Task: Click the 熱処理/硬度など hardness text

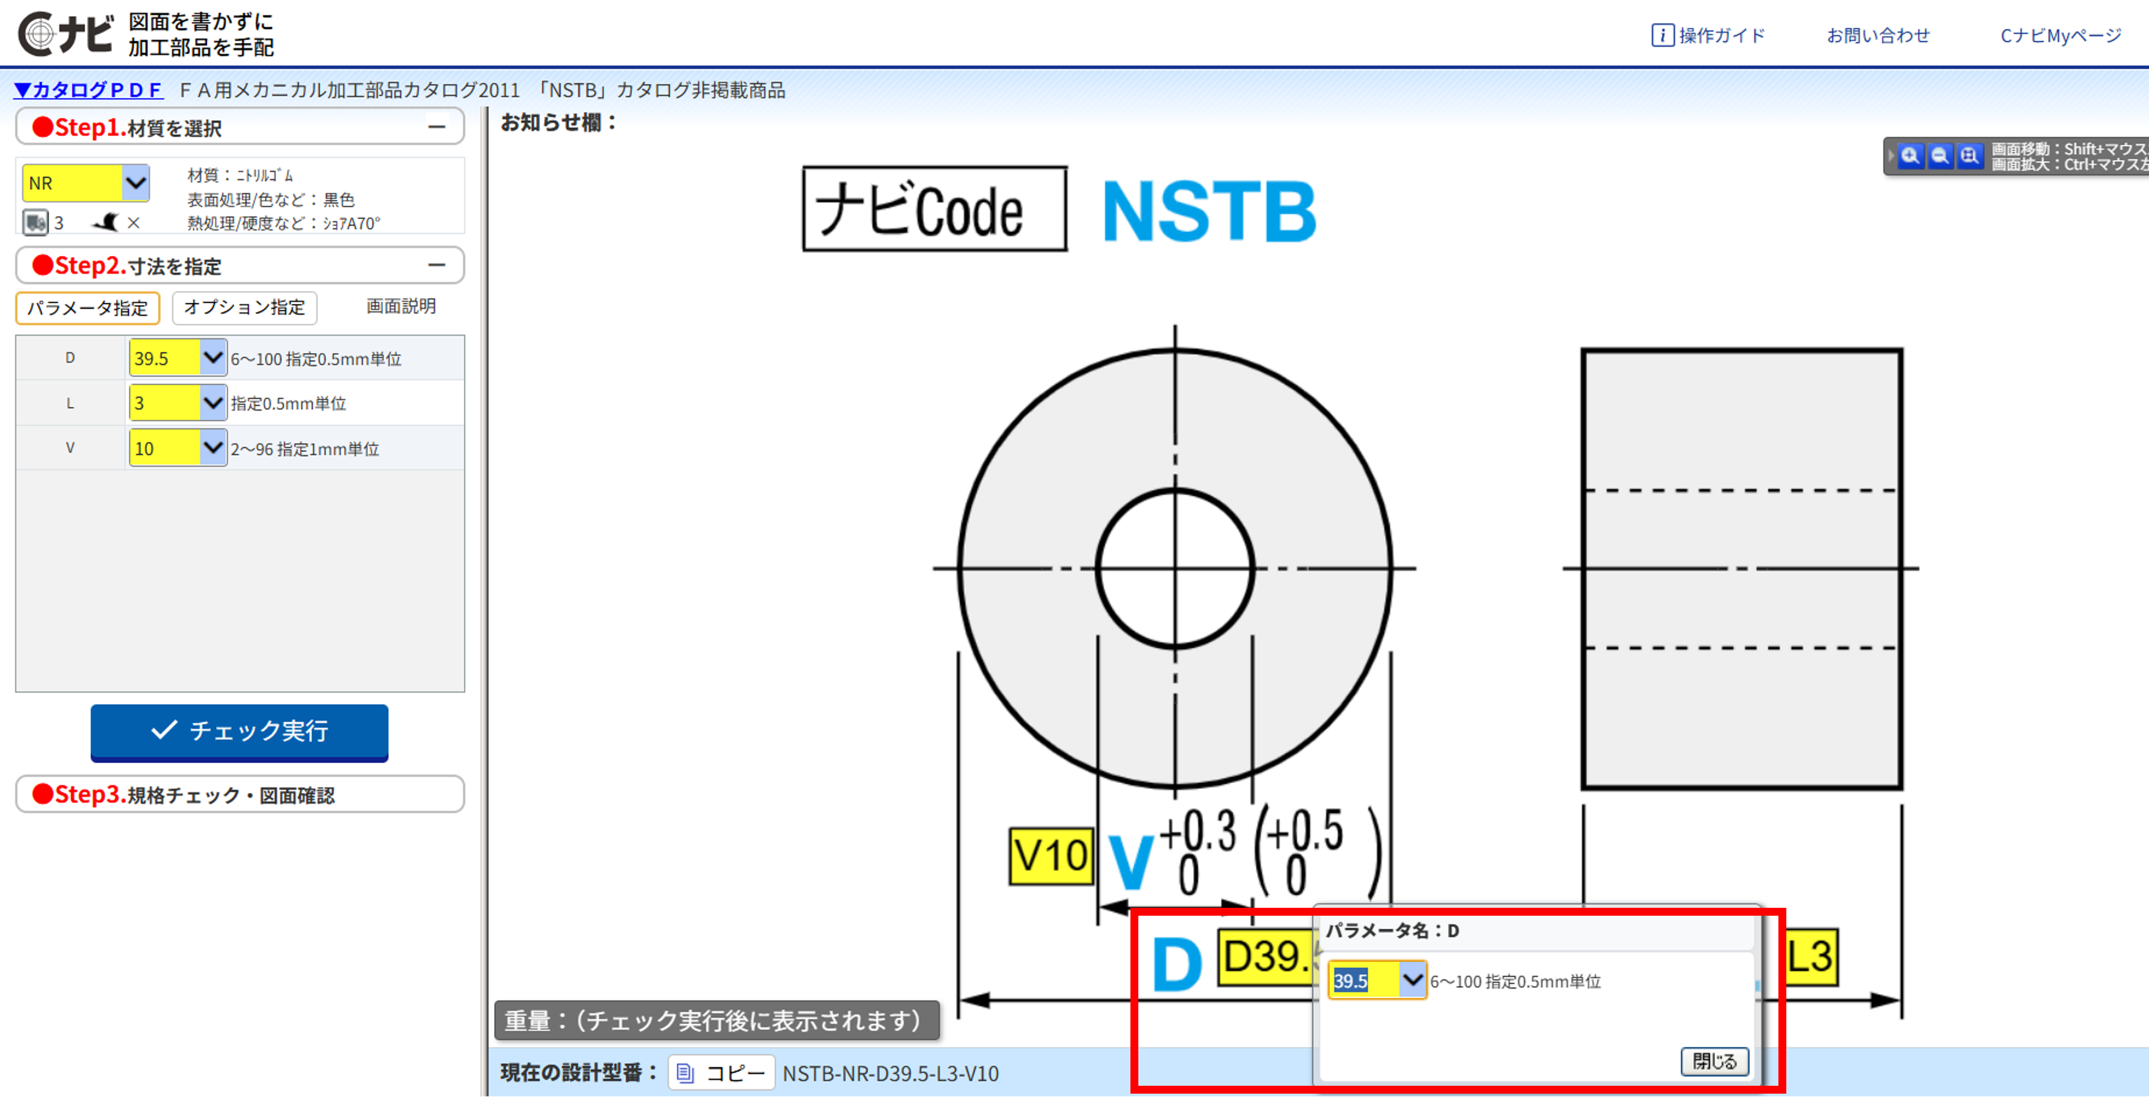Action: tap(284, 223)
